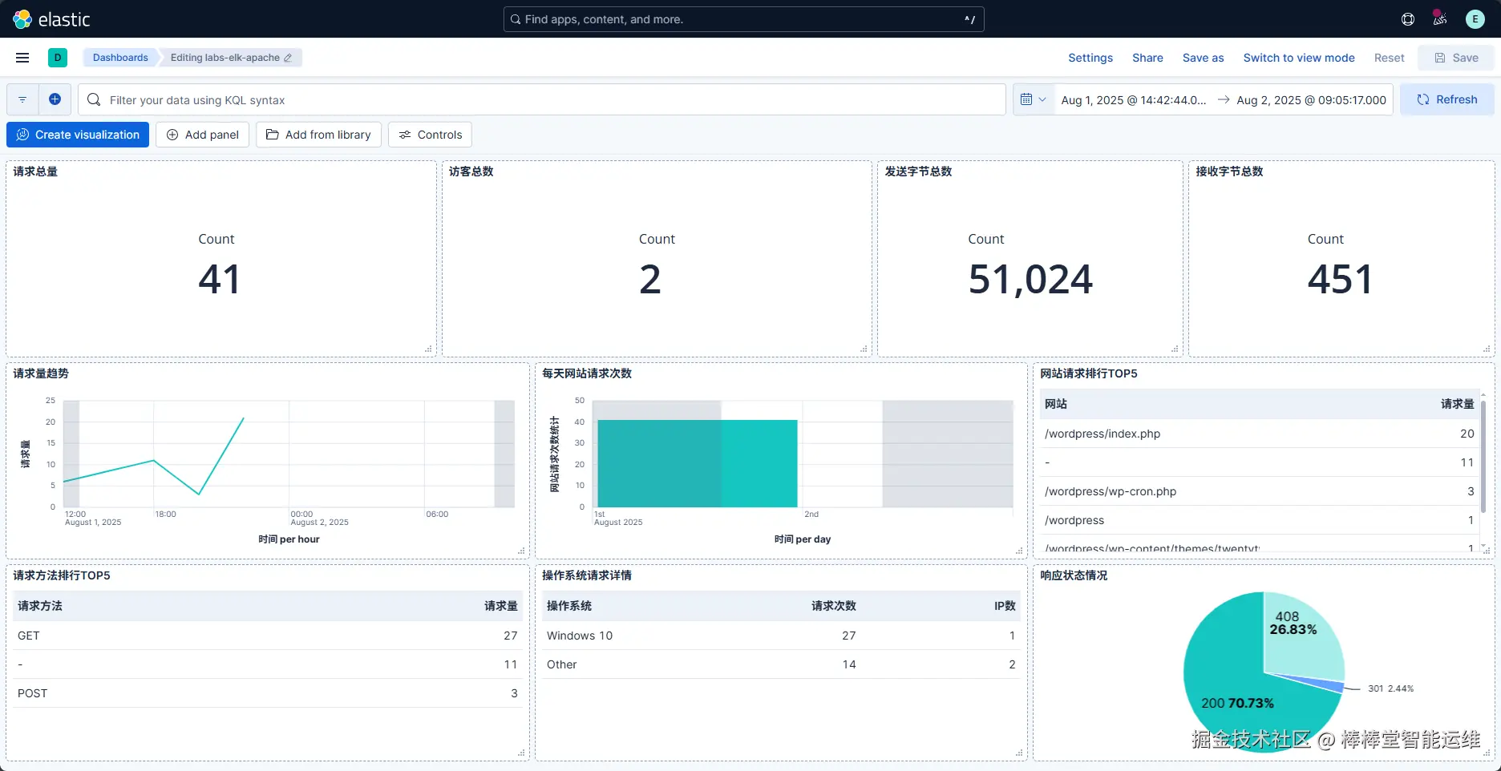This screenshot has height=771, width=1501.
Task: Edit dashboard title via pencil icon
Action: click(288, 58)
